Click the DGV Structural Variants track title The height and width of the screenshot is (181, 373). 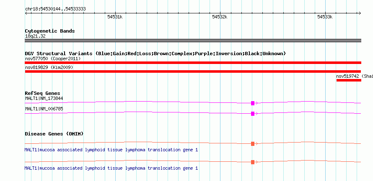(x=155, y=54)
